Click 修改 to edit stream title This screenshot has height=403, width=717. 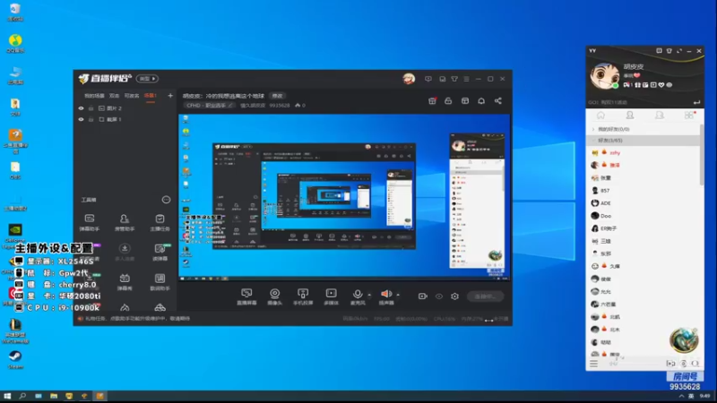[278, 96]
